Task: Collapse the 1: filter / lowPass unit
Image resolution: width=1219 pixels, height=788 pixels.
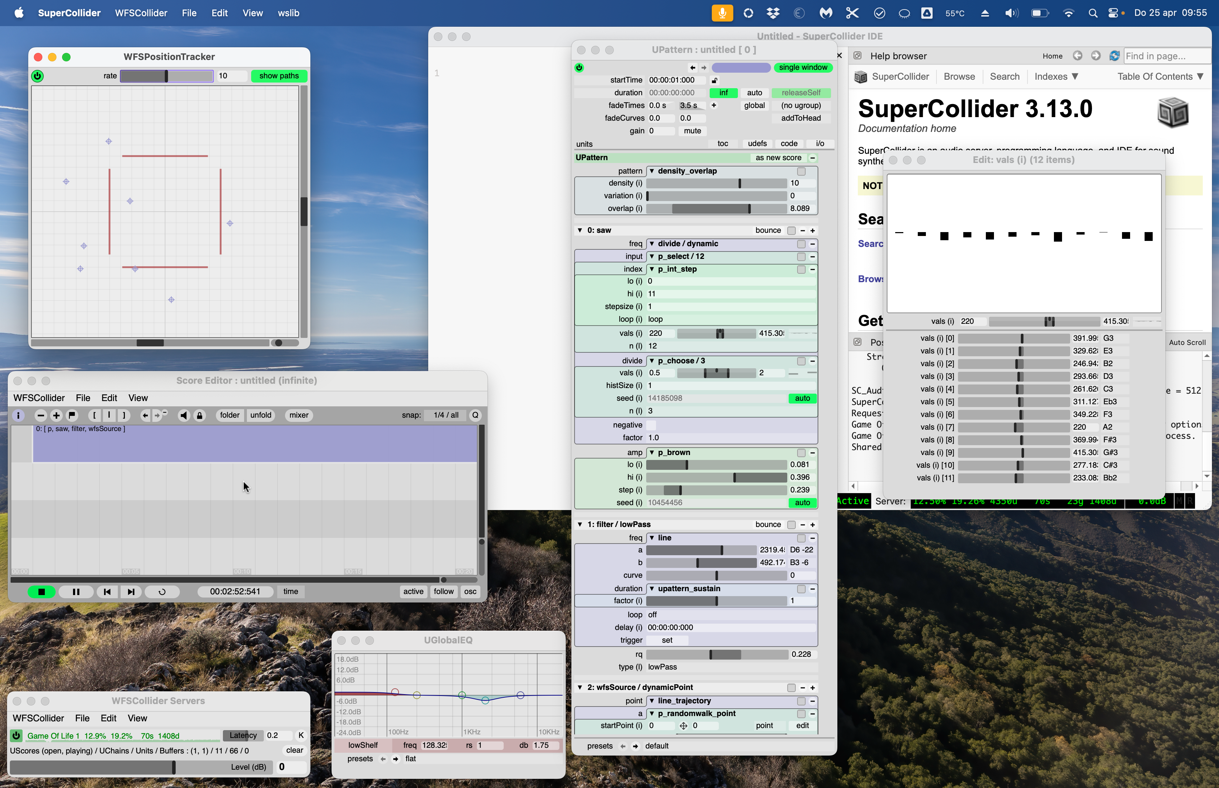Action: [x=580, y=525]
